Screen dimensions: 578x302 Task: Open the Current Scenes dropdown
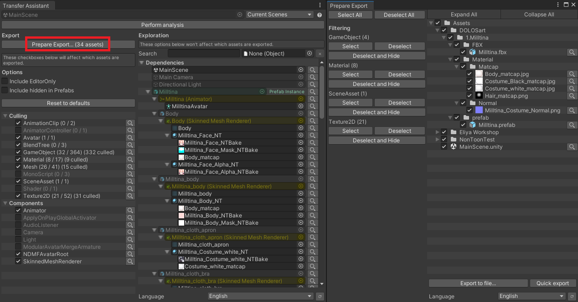pyautogui.click(x=279, y=15)
